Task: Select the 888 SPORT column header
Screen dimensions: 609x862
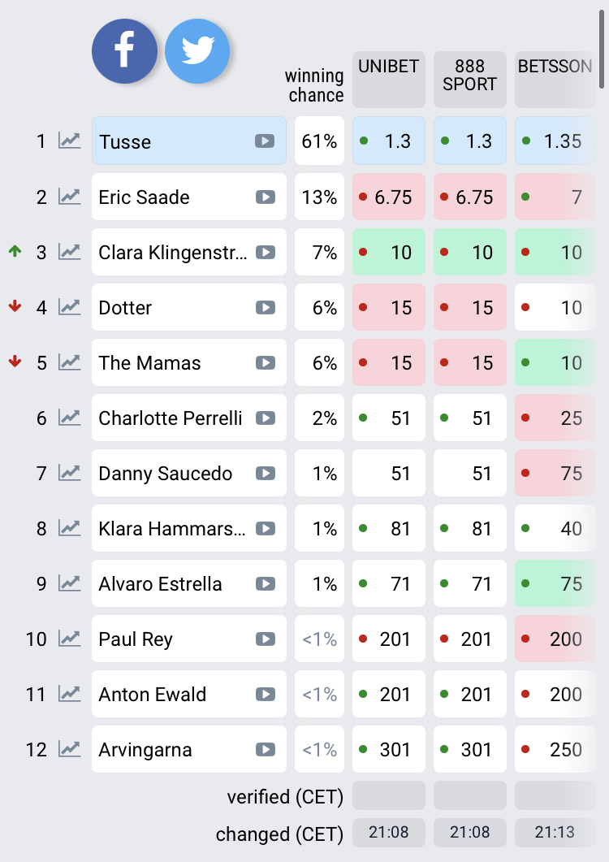Action: click(x=469, y=80)
